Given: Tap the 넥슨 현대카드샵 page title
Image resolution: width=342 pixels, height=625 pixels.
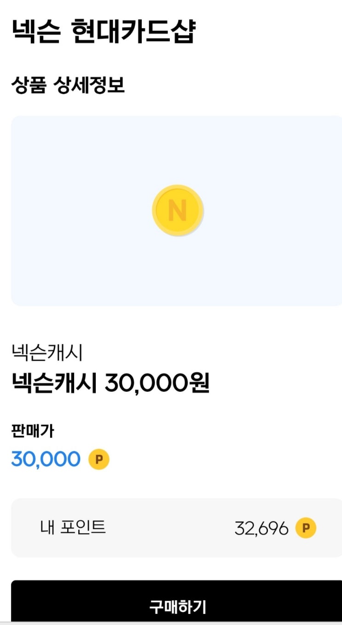Looking at the screenshot, I should pos(104,32).
